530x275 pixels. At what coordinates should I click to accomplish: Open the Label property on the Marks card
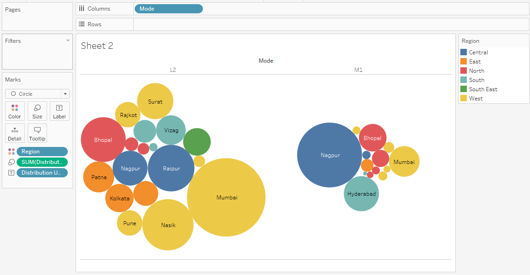coord(60,111)
